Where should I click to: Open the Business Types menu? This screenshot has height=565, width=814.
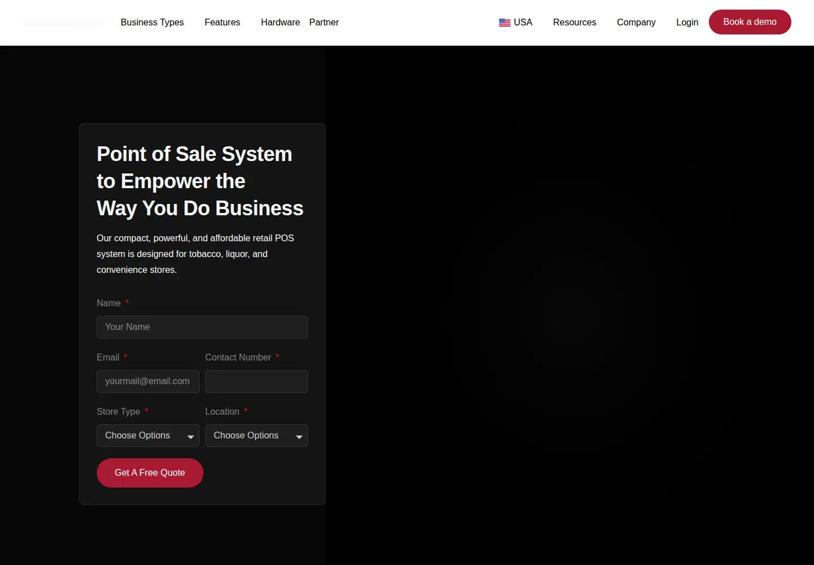coord(152,23)
